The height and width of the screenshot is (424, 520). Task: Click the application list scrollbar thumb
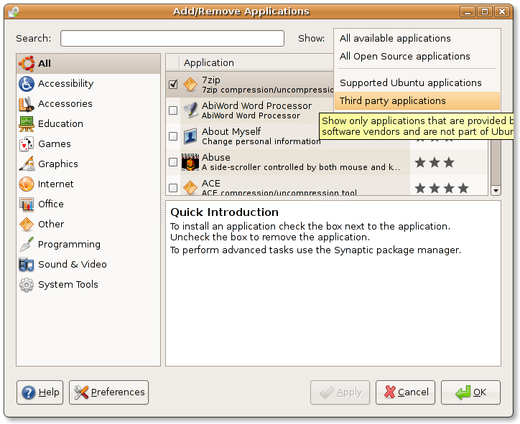(496, 162)
